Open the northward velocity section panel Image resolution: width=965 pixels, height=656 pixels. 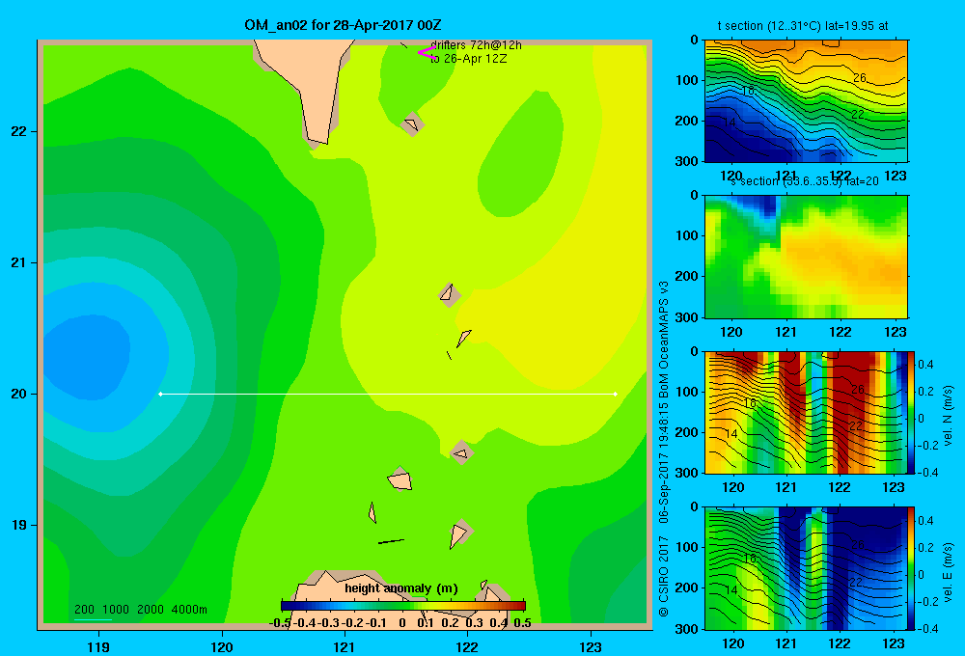tap(806, 412)
